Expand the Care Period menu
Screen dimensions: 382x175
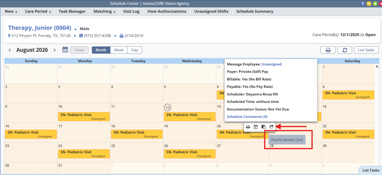click(38, 12)
